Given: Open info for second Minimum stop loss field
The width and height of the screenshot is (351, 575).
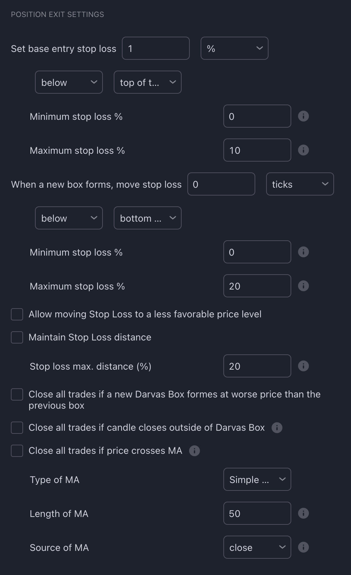Looking at the screenshot, I should tap(303, 252).
